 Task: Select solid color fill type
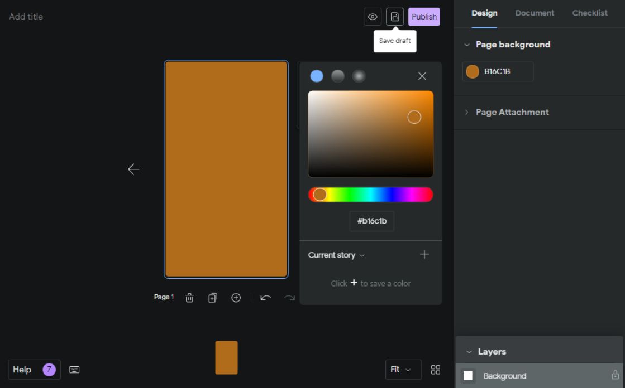317,76
